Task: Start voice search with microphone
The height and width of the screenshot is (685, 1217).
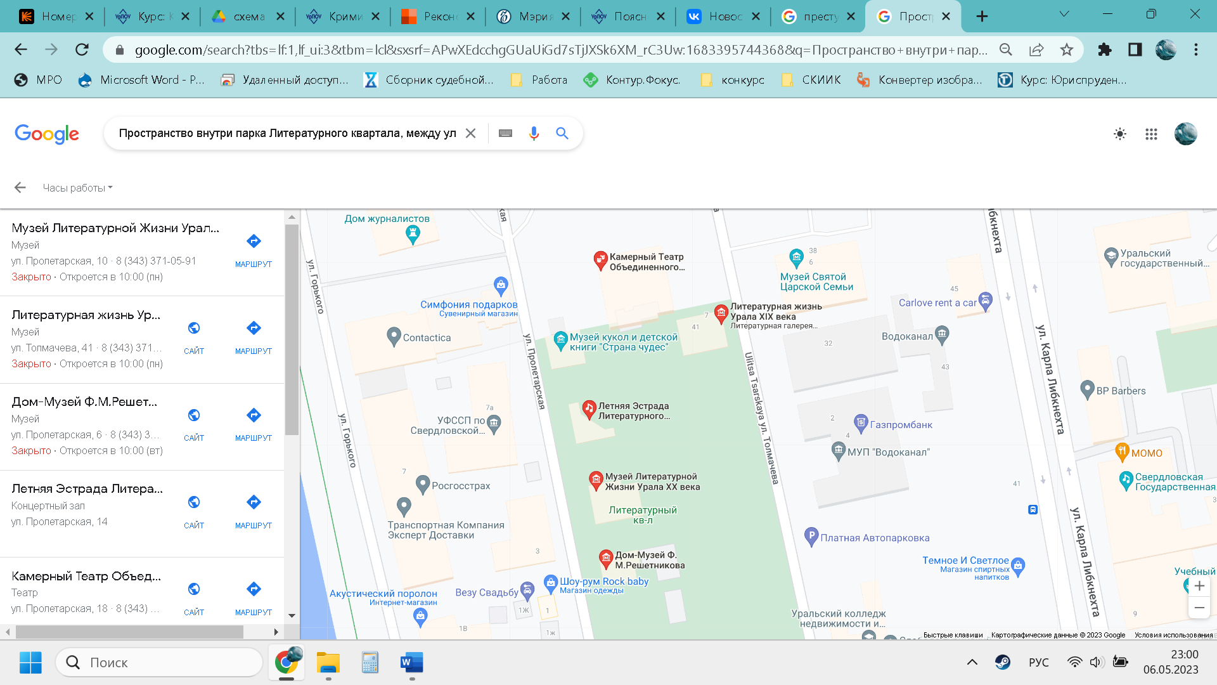Action: tap(534, 133)
